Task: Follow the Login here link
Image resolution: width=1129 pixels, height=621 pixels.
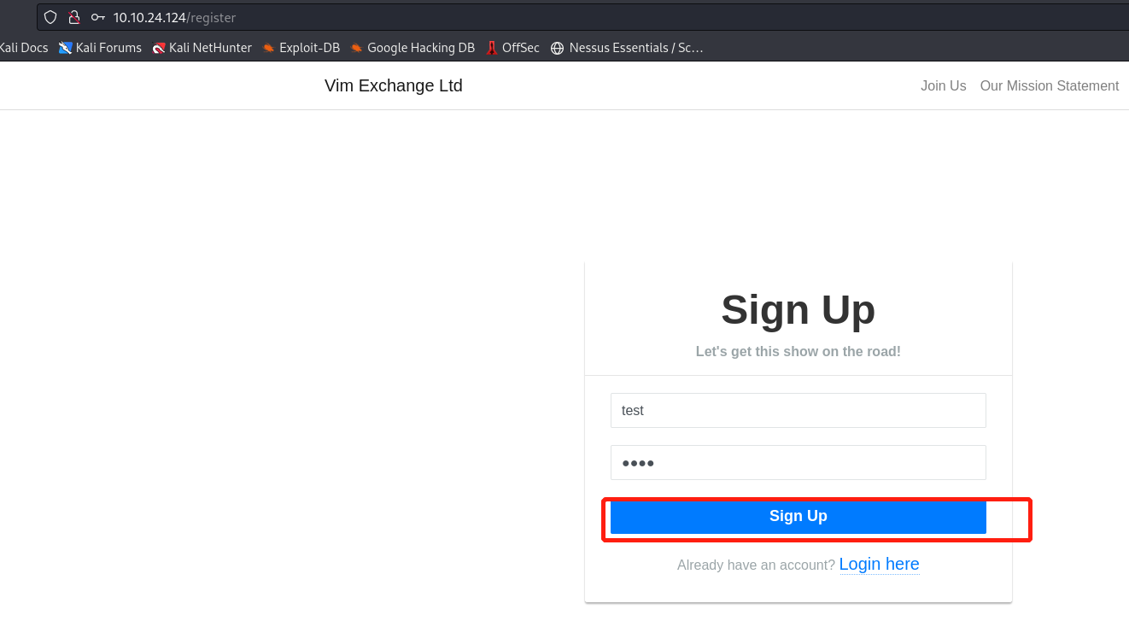Action: click(x=879, y=564)
